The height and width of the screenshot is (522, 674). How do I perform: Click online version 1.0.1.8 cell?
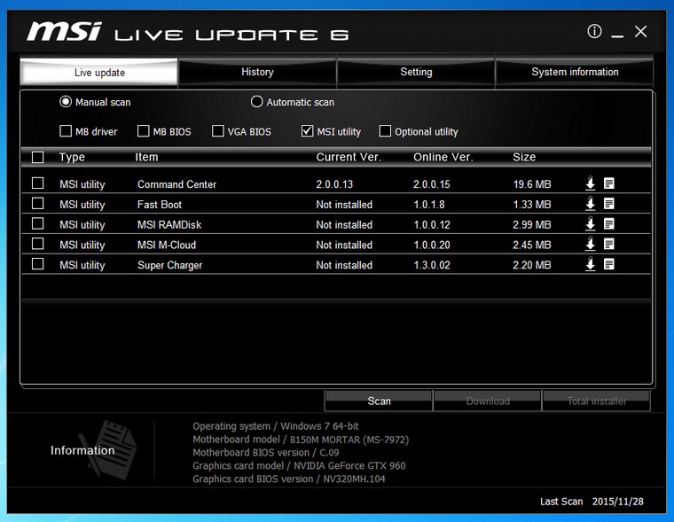429,205
